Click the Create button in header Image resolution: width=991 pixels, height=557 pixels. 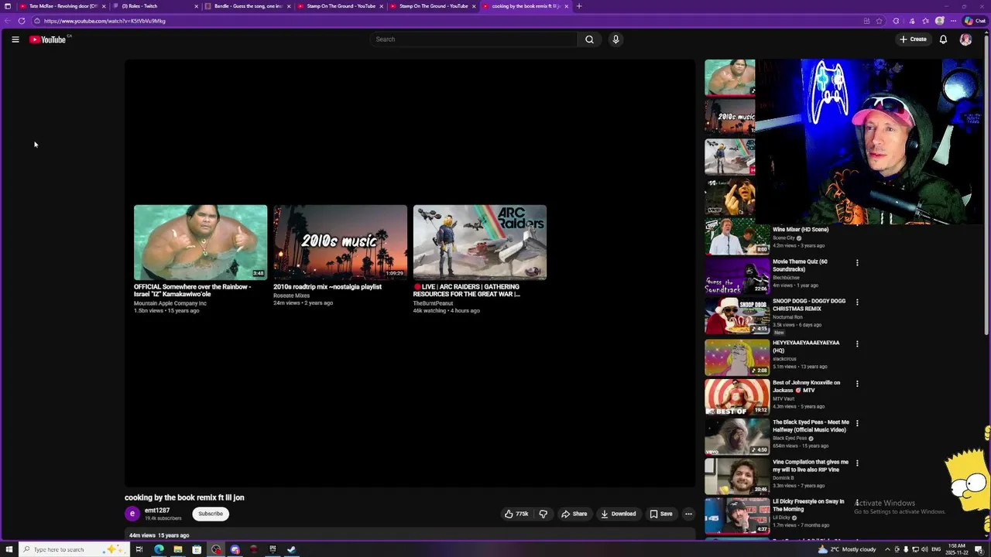point(913,39)
